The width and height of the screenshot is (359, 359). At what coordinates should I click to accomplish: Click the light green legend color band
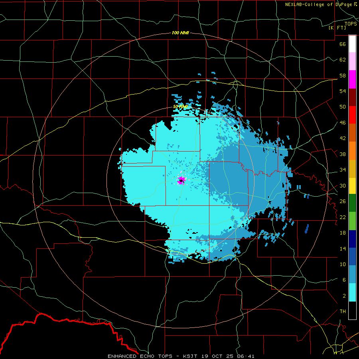coord(352,221)
